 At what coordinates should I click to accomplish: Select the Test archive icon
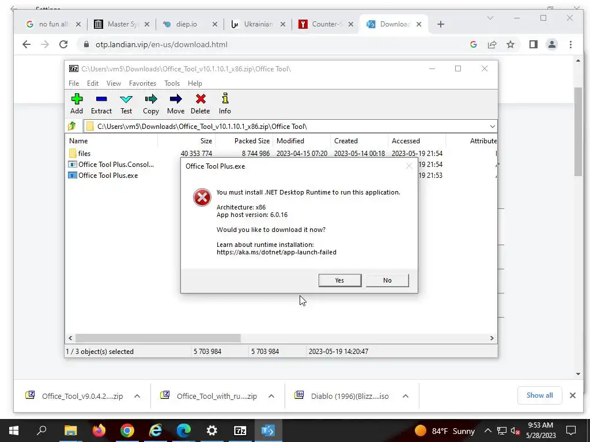click(126, 104)
